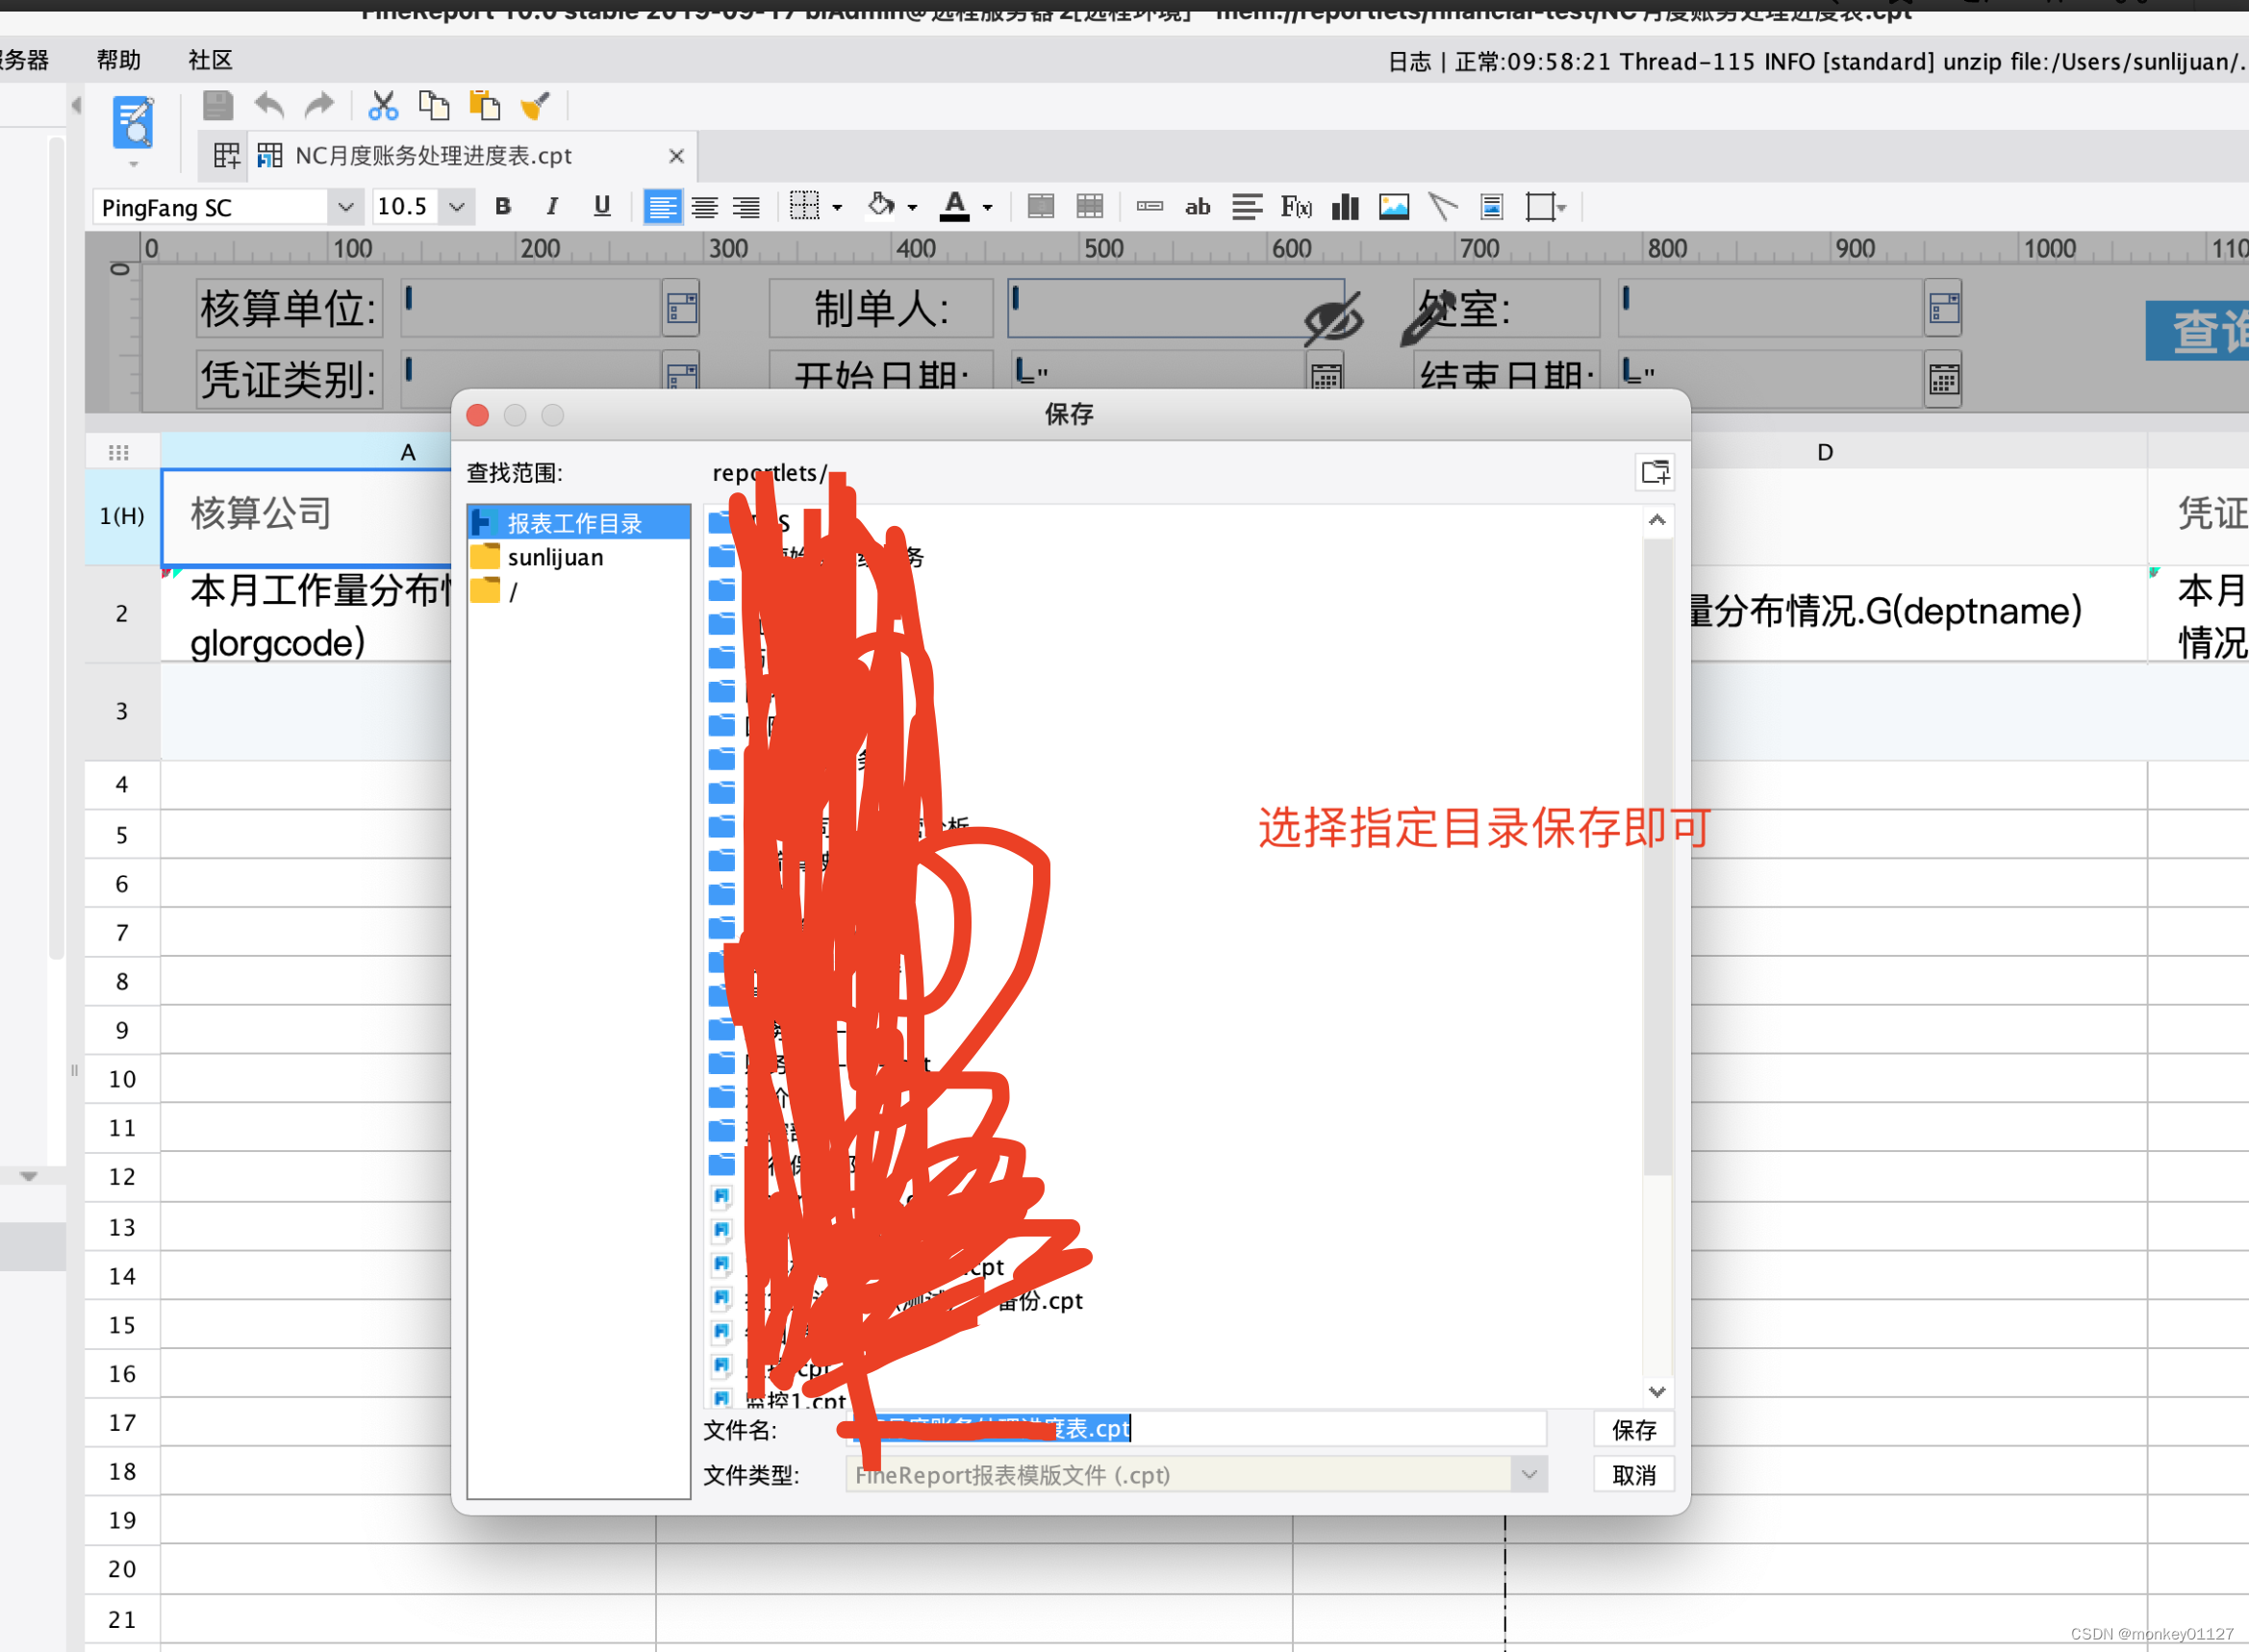Open the 文件类型 dropdown
Image resolution: width=2249 pixels, height=1652 pixels.
pyautogui.click(x=1529, y=1475)
